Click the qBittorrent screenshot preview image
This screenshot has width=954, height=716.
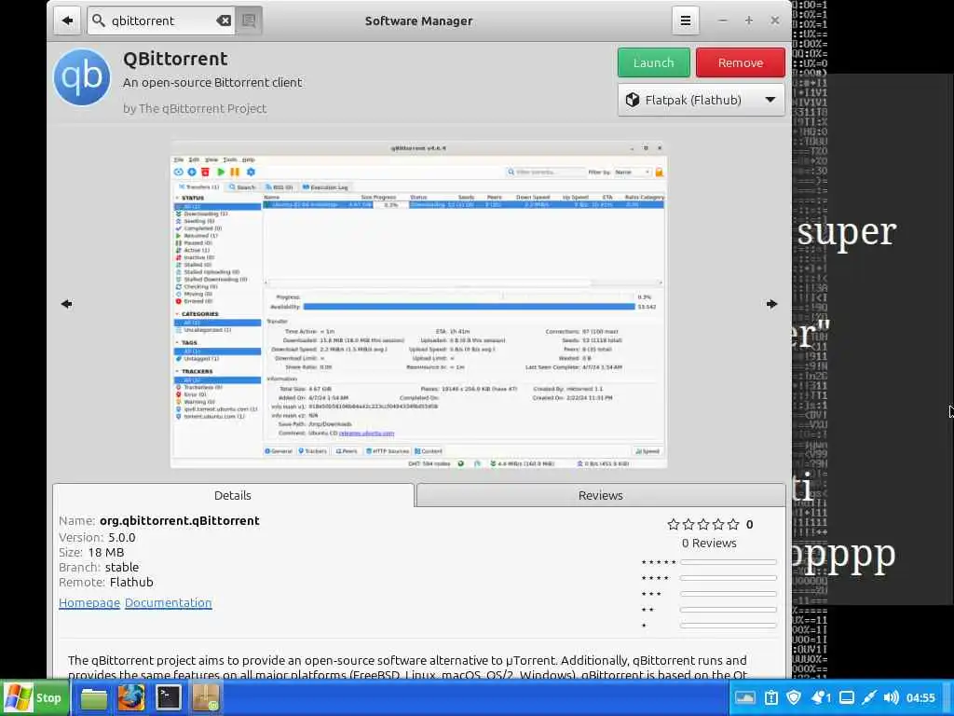tap(418, 305)
